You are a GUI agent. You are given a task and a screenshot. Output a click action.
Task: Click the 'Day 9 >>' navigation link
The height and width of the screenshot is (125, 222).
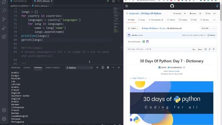tap(143, 78)
